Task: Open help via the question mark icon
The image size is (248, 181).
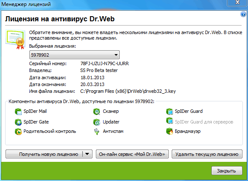Action: click(x=243, y=14)
